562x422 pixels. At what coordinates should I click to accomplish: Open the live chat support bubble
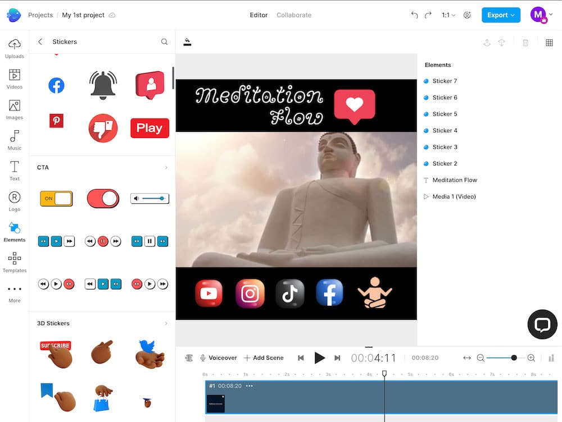pyautogui.click(x=542, y=324)
